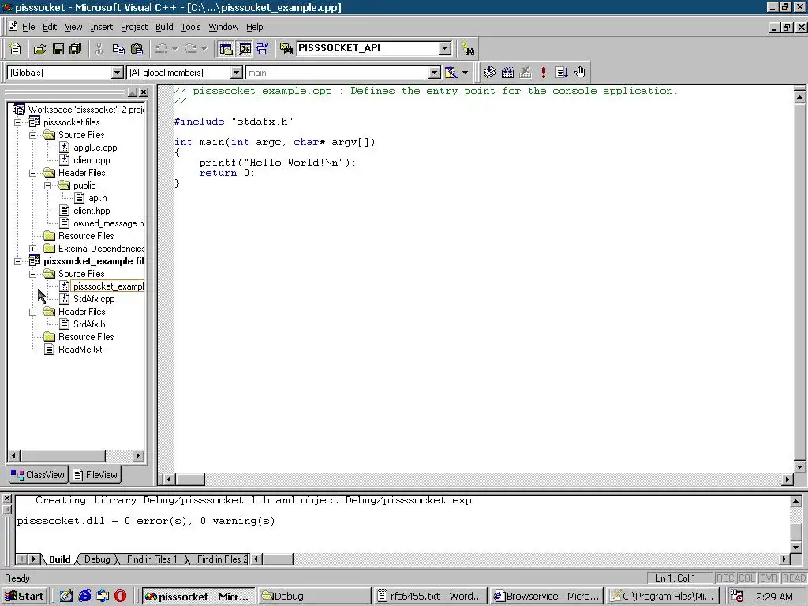Switch to Browservice taskbar button
808x606 pixels.
[x=547, y=597]
